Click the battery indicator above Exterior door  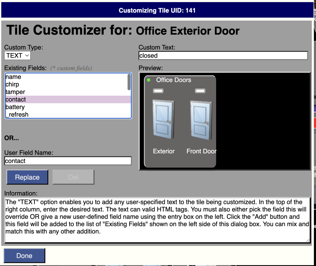click(x=158, y=91)
